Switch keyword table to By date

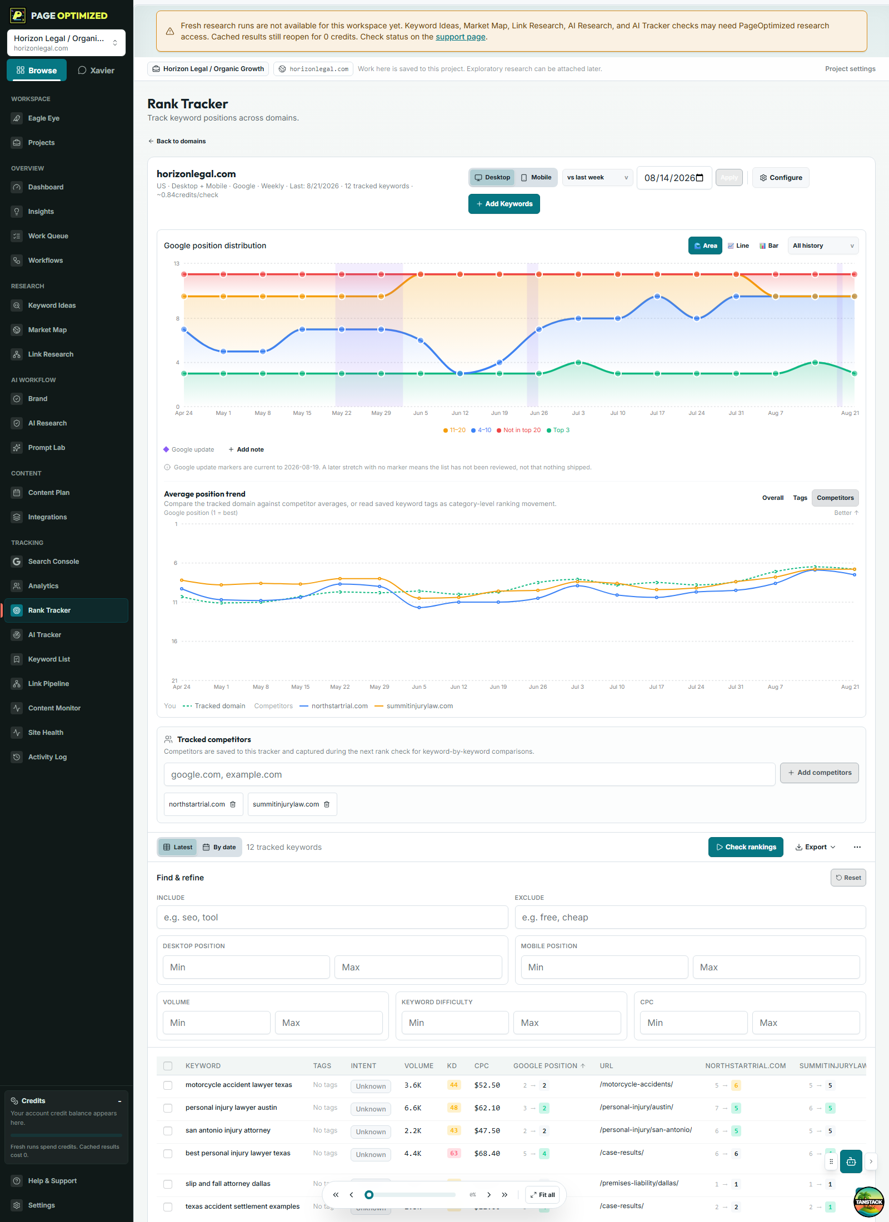219,847
